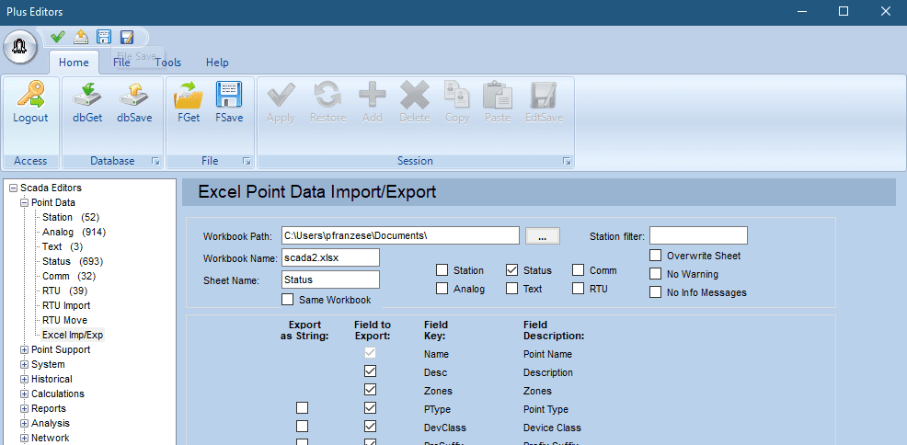Select Station (52) in the tree
907x445 pixels.
[x=70, y=217]
